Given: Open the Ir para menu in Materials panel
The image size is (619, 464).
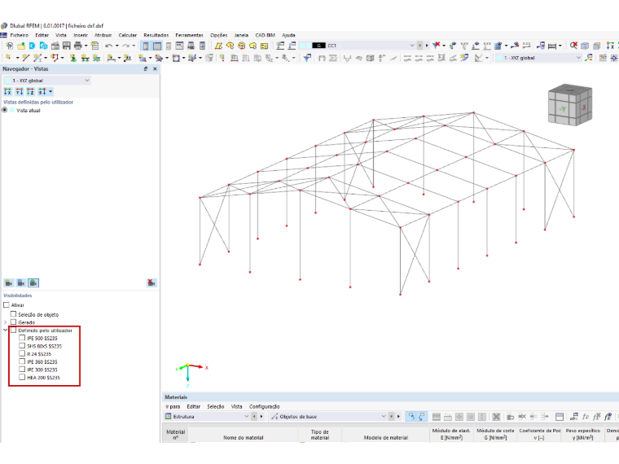Looking at the screenshot, I should tap(173, 406).
